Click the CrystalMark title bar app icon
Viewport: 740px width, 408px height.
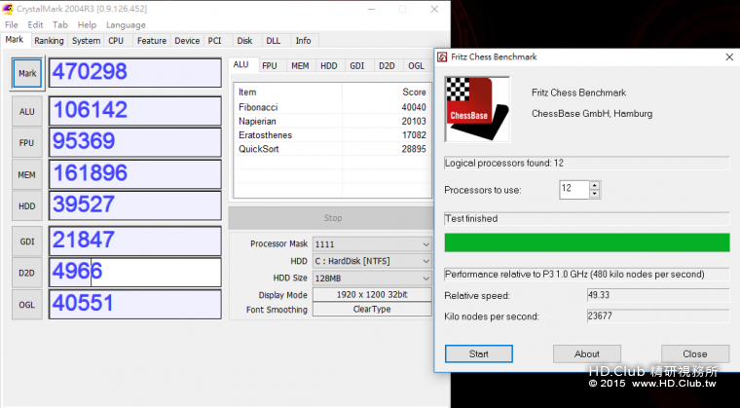point(7,9)
